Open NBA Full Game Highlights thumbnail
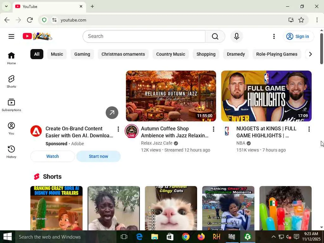Viewport: 324px width, 243px height. tap(266, 96)
